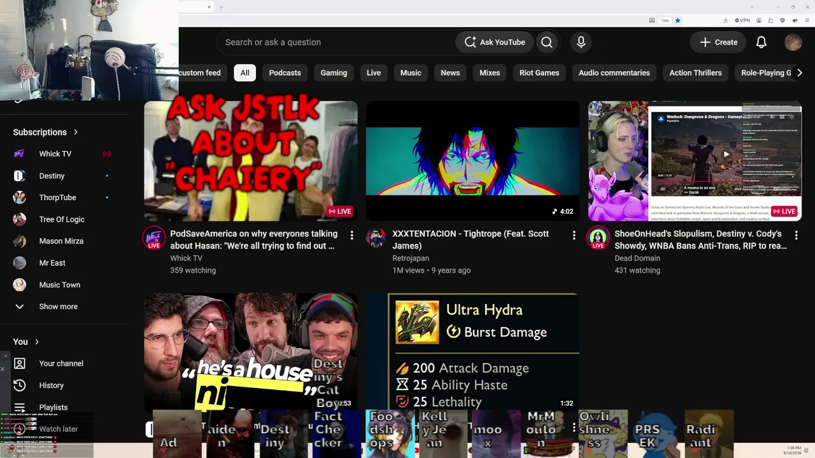This screenshot has height=458, width=815.
Task: Open browser extensions icon
Action: [770, 20]
